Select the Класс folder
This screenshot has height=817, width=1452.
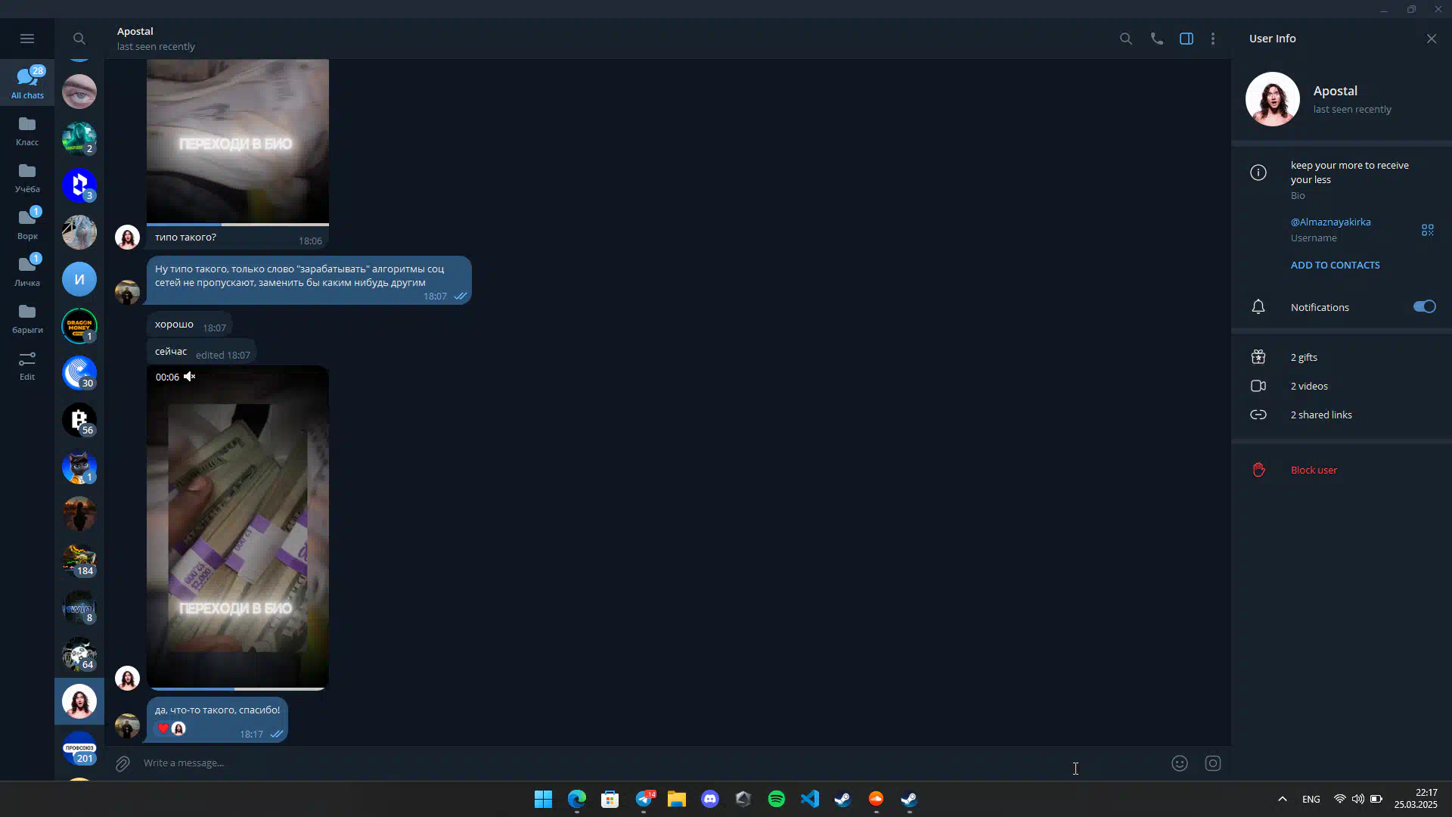[x=27, y=131]
